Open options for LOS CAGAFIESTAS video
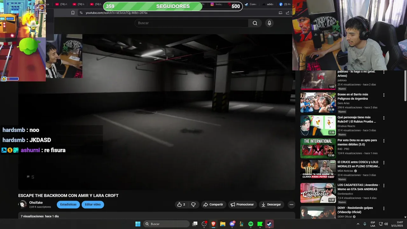The image size is (407, 229). (384, 186)
